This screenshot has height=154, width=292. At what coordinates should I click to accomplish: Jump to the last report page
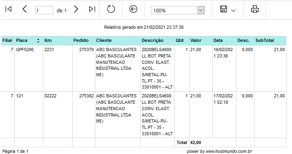tap(92, 9)
